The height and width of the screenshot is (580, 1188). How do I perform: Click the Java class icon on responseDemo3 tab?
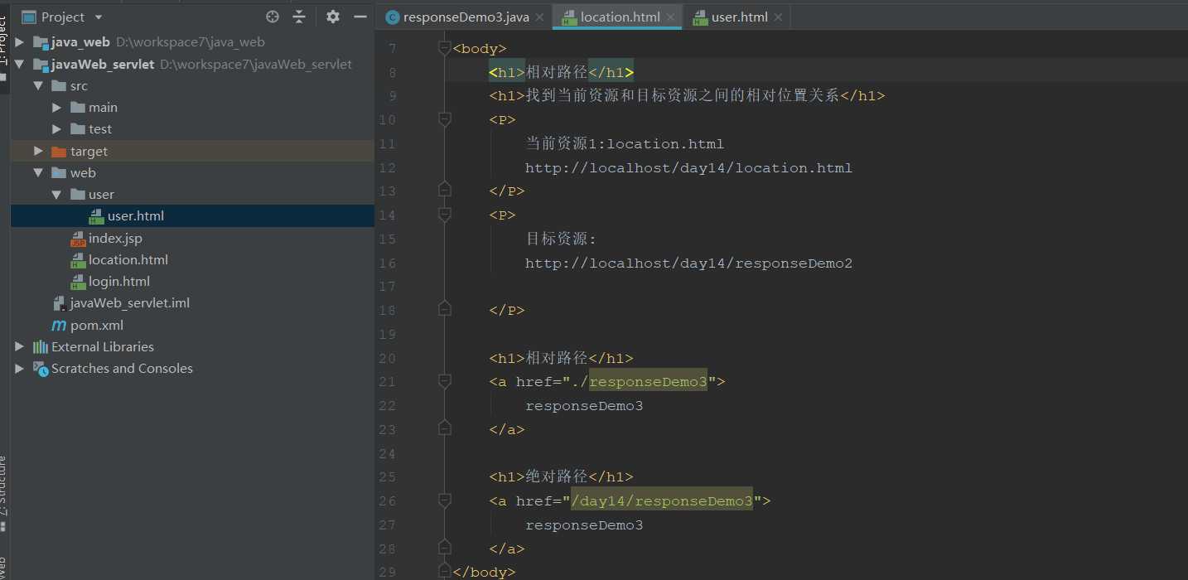(392, 17)
